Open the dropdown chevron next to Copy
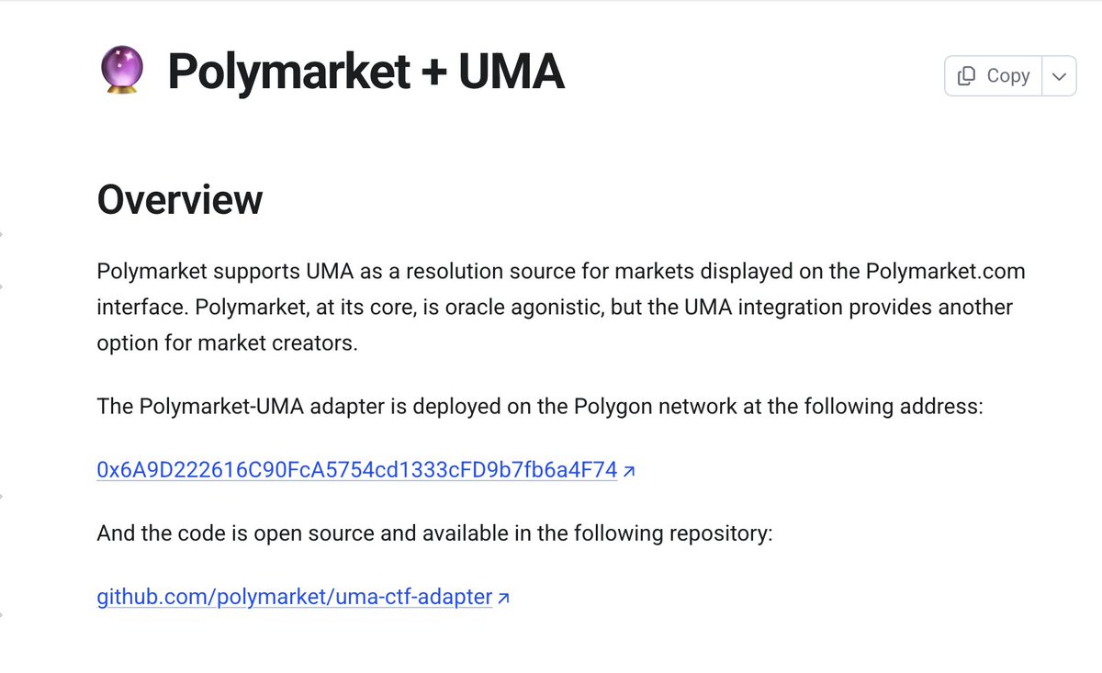 [x=1059, y=76]
